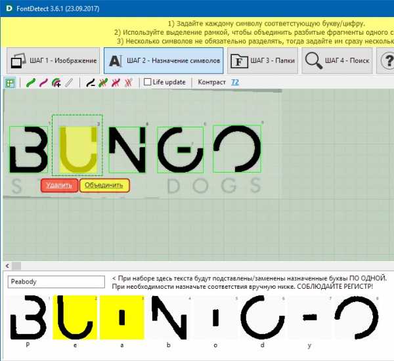The image size is (394, 361).
Task: Select the green stroke brush tool
Action: tap(31, 83)
